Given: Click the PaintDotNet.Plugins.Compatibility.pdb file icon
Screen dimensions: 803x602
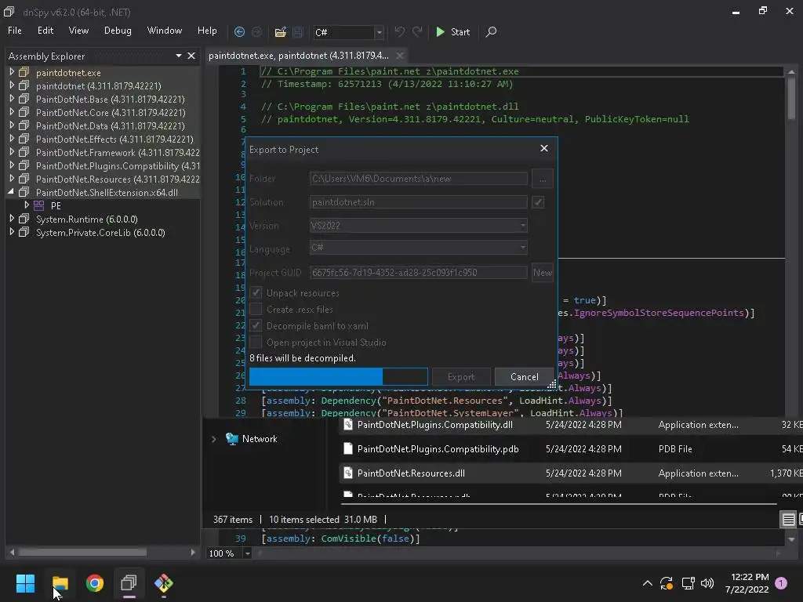Looking at the screenshot, I should 348,449.
